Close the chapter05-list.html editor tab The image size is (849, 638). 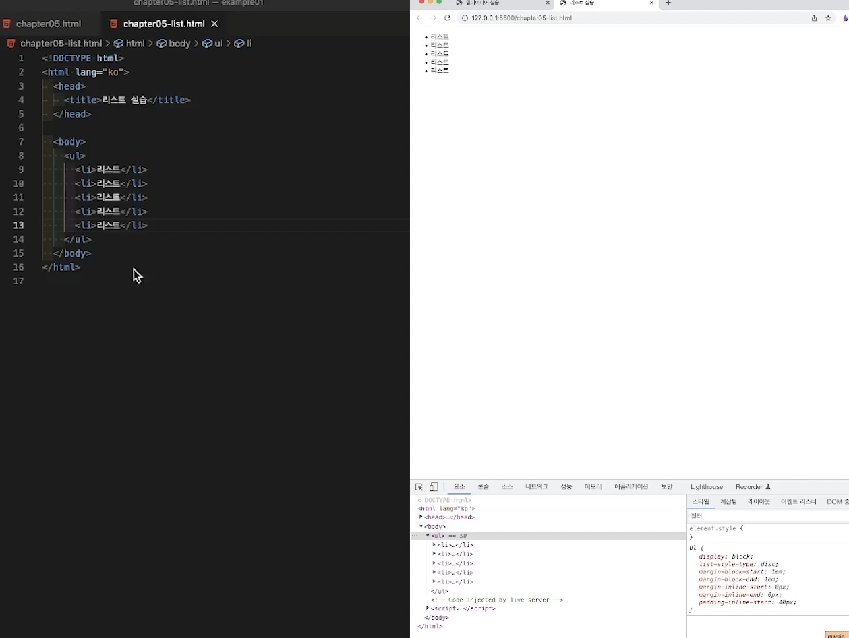click(x=214, y=24)
